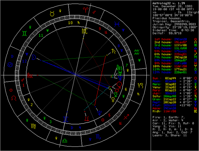Select the large red Sun circle inside the wheel
Viewport: 199px width, 151px height.
(x=119, y=84)
